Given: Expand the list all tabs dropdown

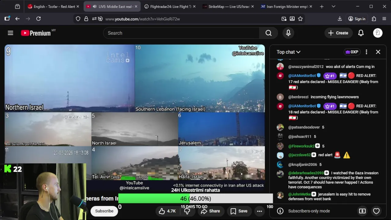Looking at the screenshot, I should pyautogui.click(x=334, y=6).
